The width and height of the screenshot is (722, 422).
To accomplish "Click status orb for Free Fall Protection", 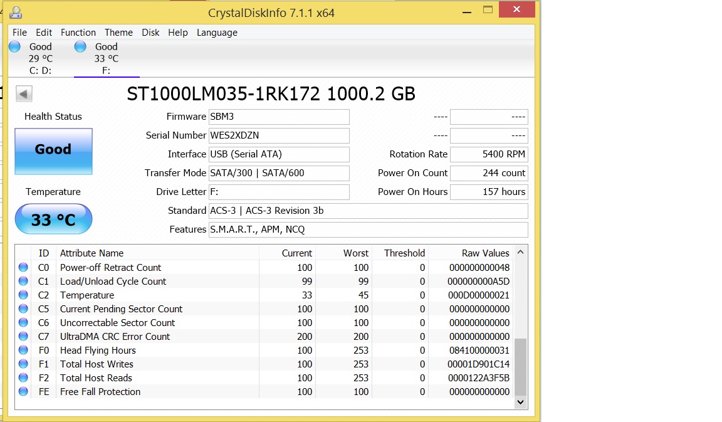I will pos(24,392).
